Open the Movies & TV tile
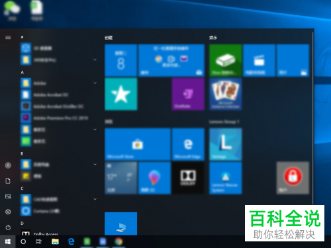Viewport: 331px width, 248px height. (259, 60)
